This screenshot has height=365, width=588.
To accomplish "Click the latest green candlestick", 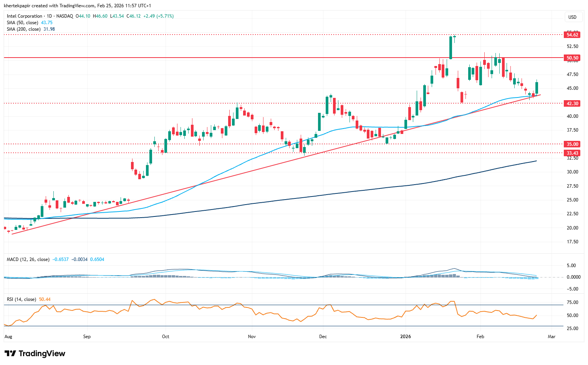I will tap(537, 88).
